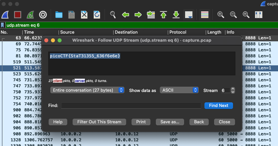Go back in packet history arrow

pyautogui.click(x=126, y=15)
